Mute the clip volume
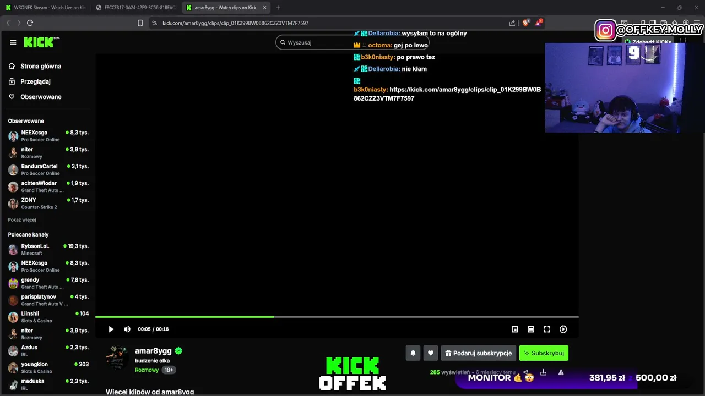The image size is (705, 396). 127,329
